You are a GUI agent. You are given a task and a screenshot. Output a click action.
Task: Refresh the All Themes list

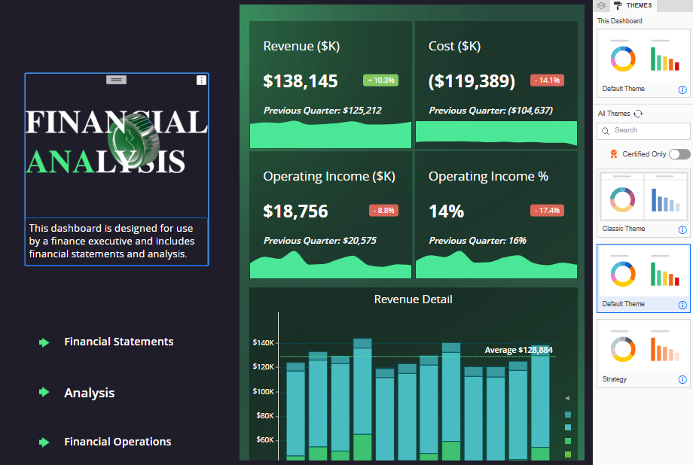pyautogui.click(x=638, y=114)
